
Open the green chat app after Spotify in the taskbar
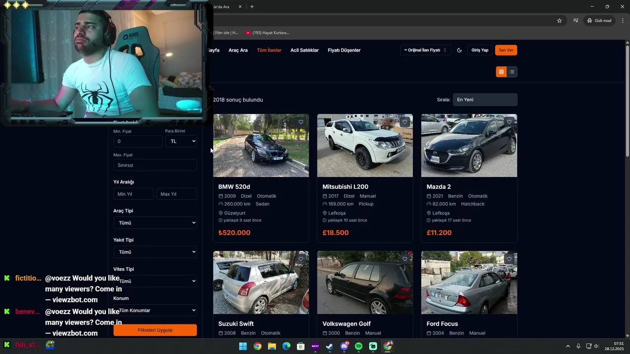pos(373,346)
